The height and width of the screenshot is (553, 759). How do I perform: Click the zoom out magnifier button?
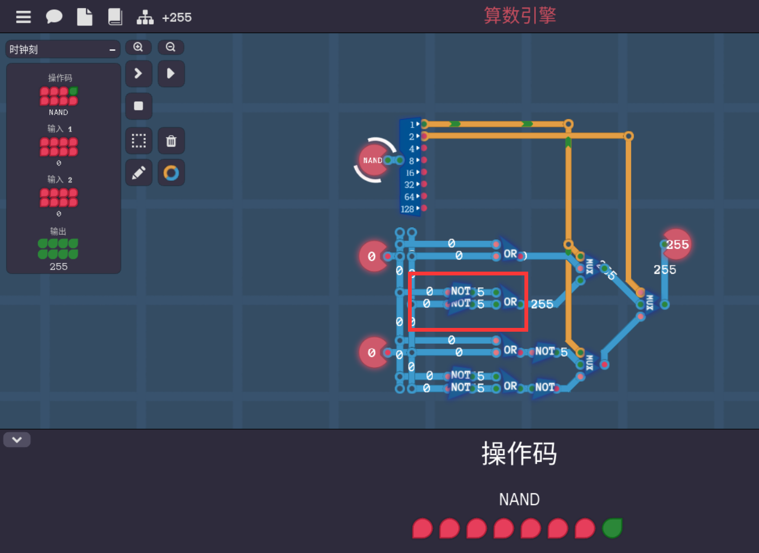[171, 48]
